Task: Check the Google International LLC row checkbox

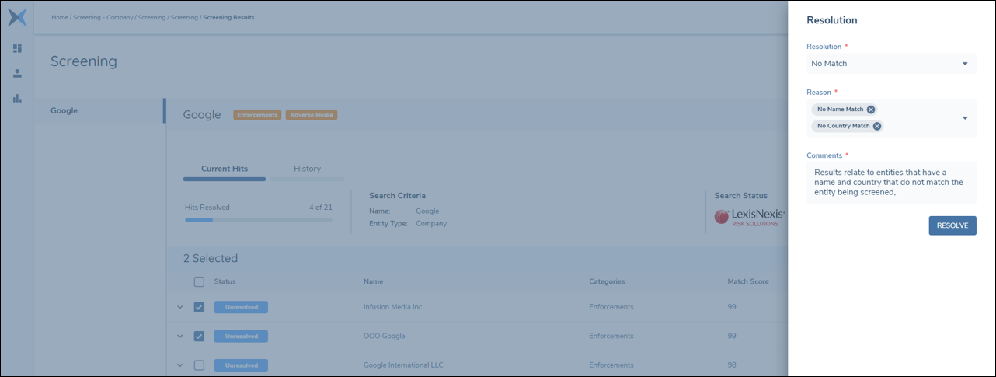Action: pyautogui.click(x=199, y=365)
